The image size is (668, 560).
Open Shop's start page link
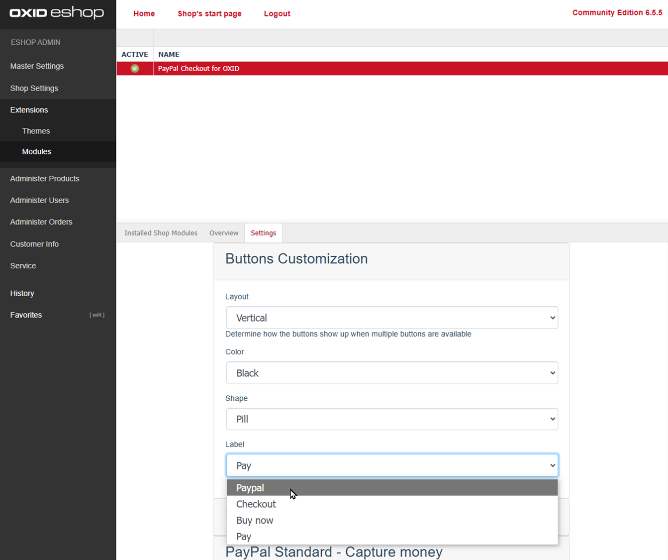(x=209, y=13)
